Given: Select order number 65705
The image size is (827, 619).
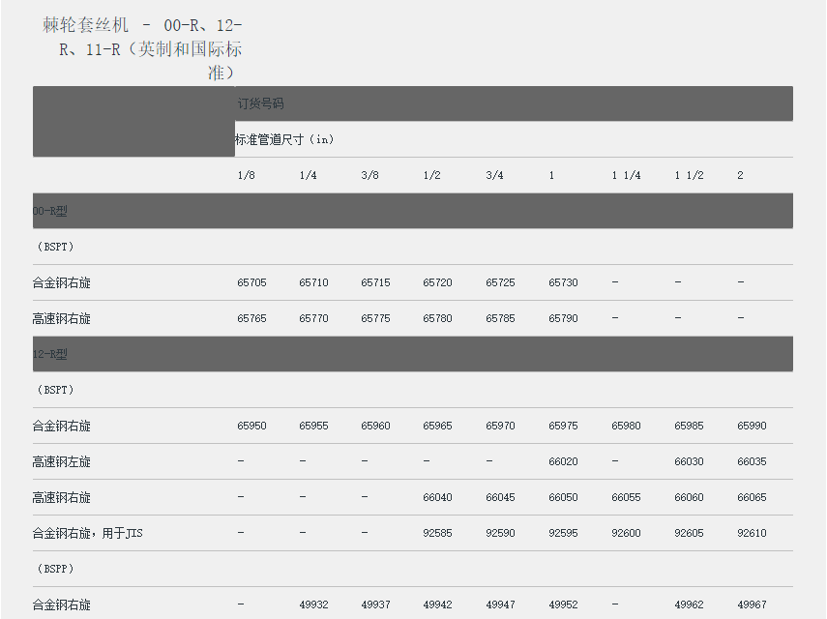Looking at the screenshot, I should pyautogui.click(x=251, y=282).
